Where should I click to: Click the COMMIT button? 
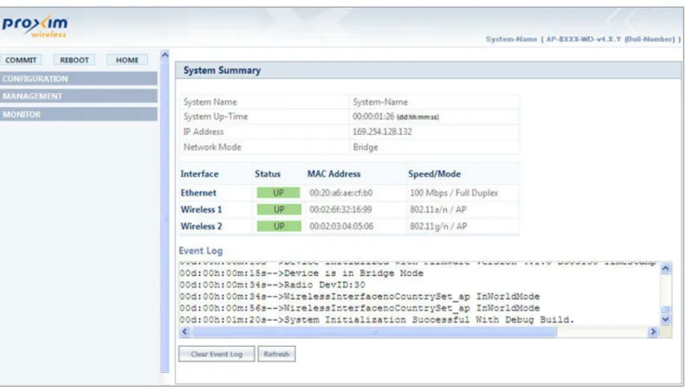pyautogui.click(x=21, y=60)
